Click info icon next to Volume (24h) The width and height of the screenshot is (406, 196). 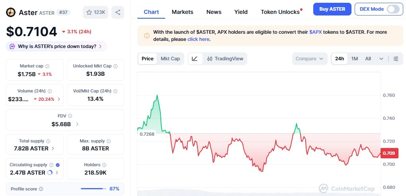tap(50, 91)
